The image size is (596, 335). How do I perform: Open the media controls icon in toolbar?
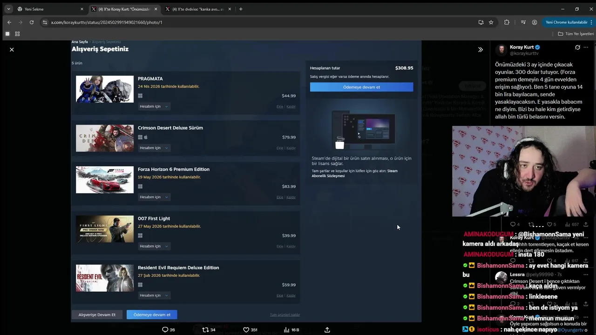[x=523, y=22]
